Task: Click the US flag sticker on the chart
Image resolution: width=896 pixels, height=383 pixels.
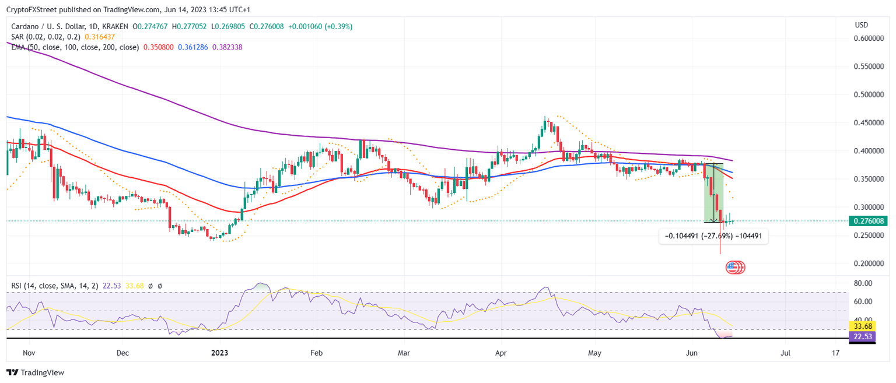Action: (734, 266)
